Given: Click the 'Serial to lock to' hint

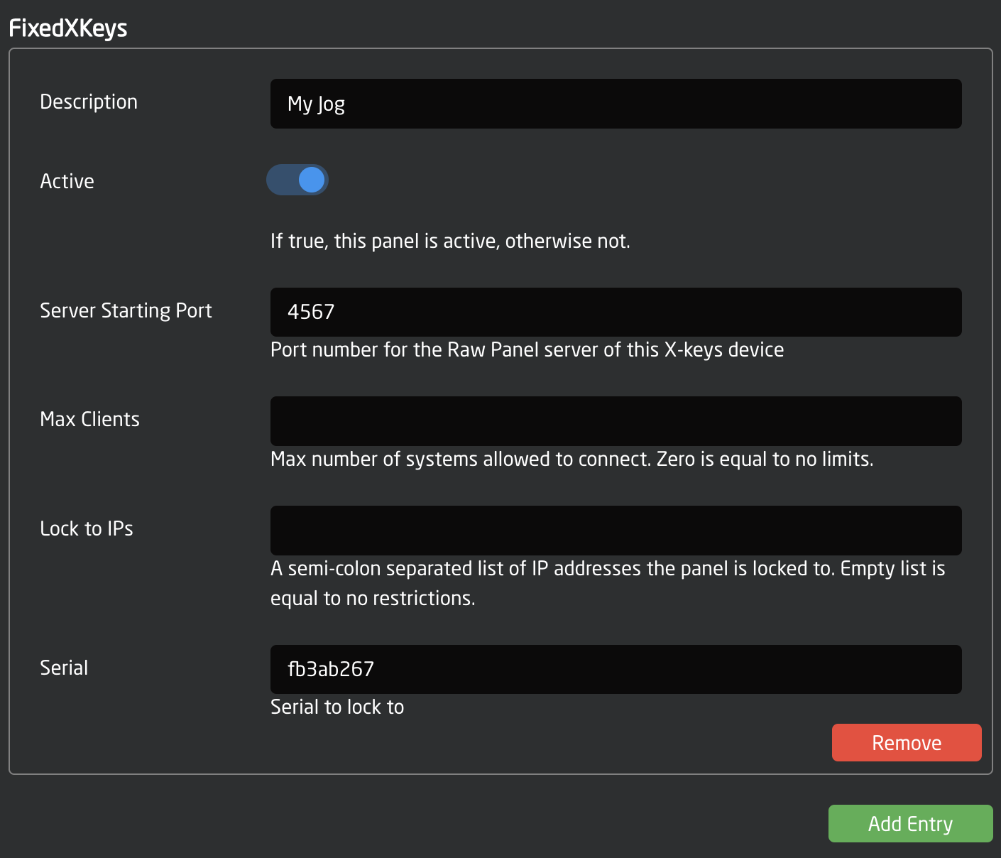Looking at the screenshot, I should point(337,707).
